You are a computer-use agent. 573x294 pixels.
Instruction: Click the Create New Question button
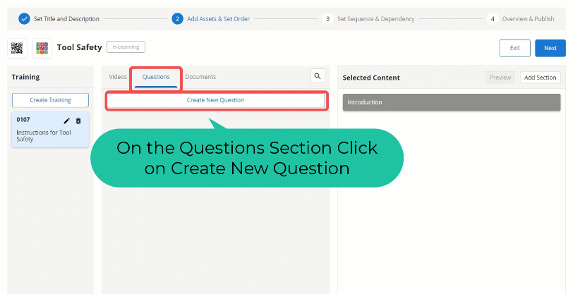(x=216, y=100)
